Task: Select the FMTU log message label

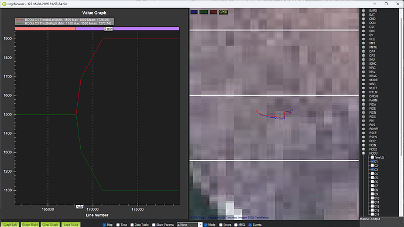Action: 373,47
